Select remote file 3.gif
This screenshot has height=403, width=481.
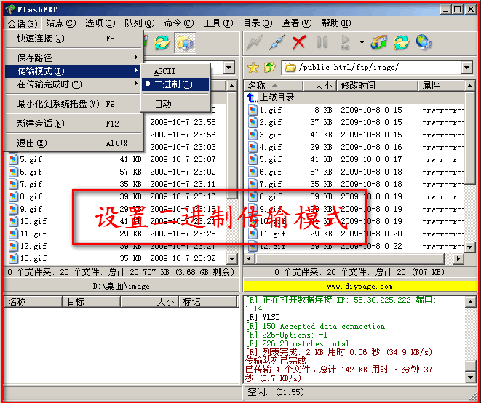click(265, 135)
